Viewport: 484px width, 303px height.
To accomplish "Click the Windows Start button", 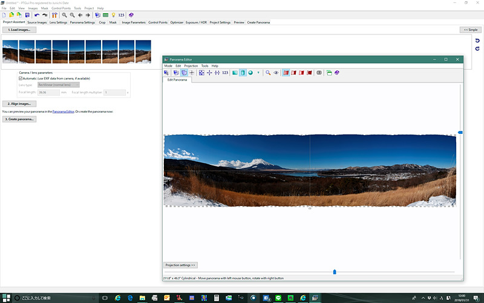I will (x=6, y=298).
